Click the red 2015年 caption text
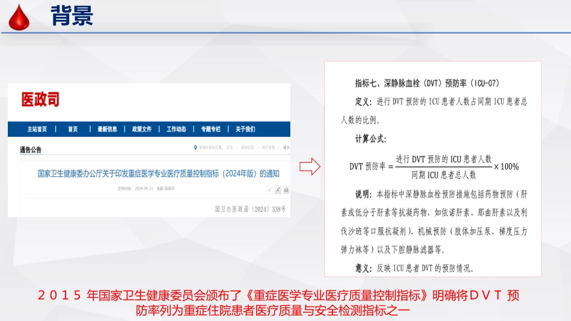Image resolution: width=571 pixels, height=321 pixels. [278, 295]
